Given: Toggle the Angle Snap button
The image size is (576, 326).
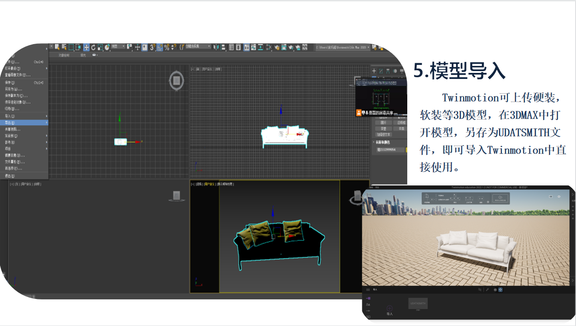Looking at the screenshot, I should (x=160, y=47).
